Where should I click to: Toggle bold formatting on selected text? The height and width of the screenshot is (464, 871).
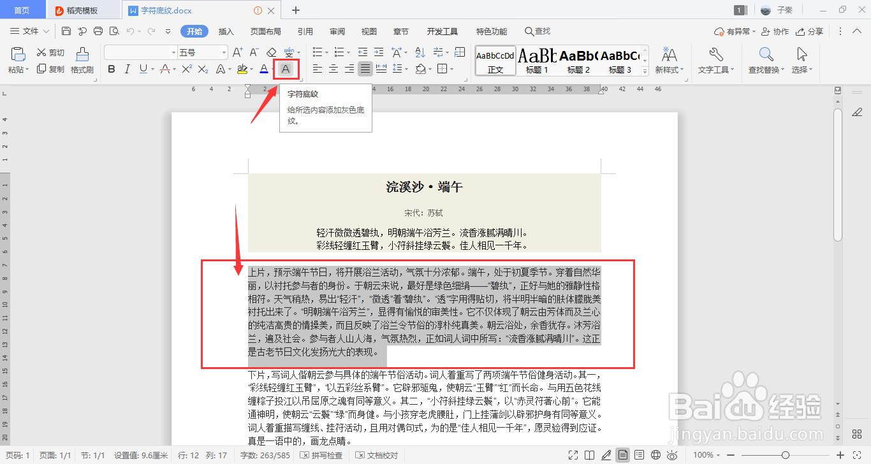(x=112, y=69)
